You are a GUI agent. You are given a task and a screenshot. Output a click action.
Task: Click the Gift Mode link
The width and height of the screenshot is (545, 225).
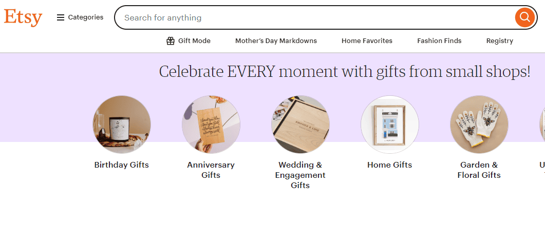coord(194,41)
